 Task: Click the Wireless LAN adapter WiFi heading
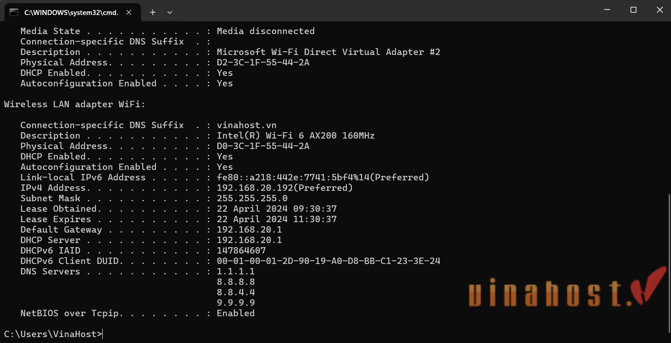pyautogui.click(x=75, y=104)
